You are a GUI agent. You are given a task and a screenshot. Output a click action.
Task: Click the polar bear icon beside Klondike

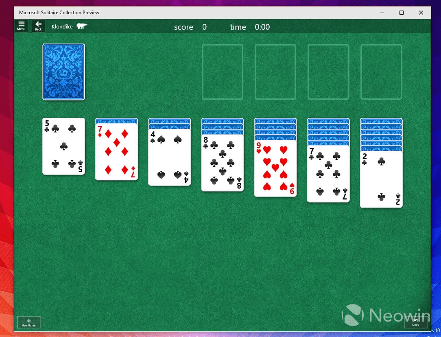81,26
